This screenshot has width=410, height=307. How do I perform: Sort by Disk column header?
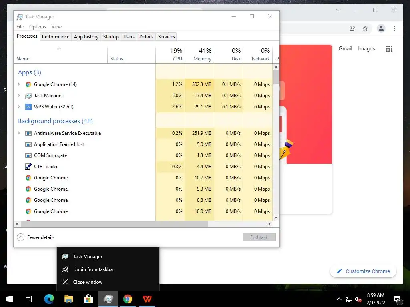pos(229,55)
